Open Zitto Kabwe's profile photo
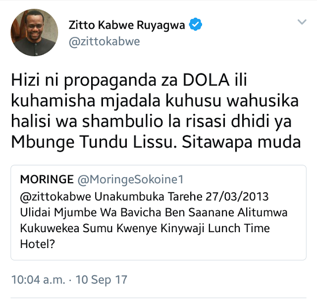This screenshot has height=299, width=317. pyautogui.click(x=34, y=33)
